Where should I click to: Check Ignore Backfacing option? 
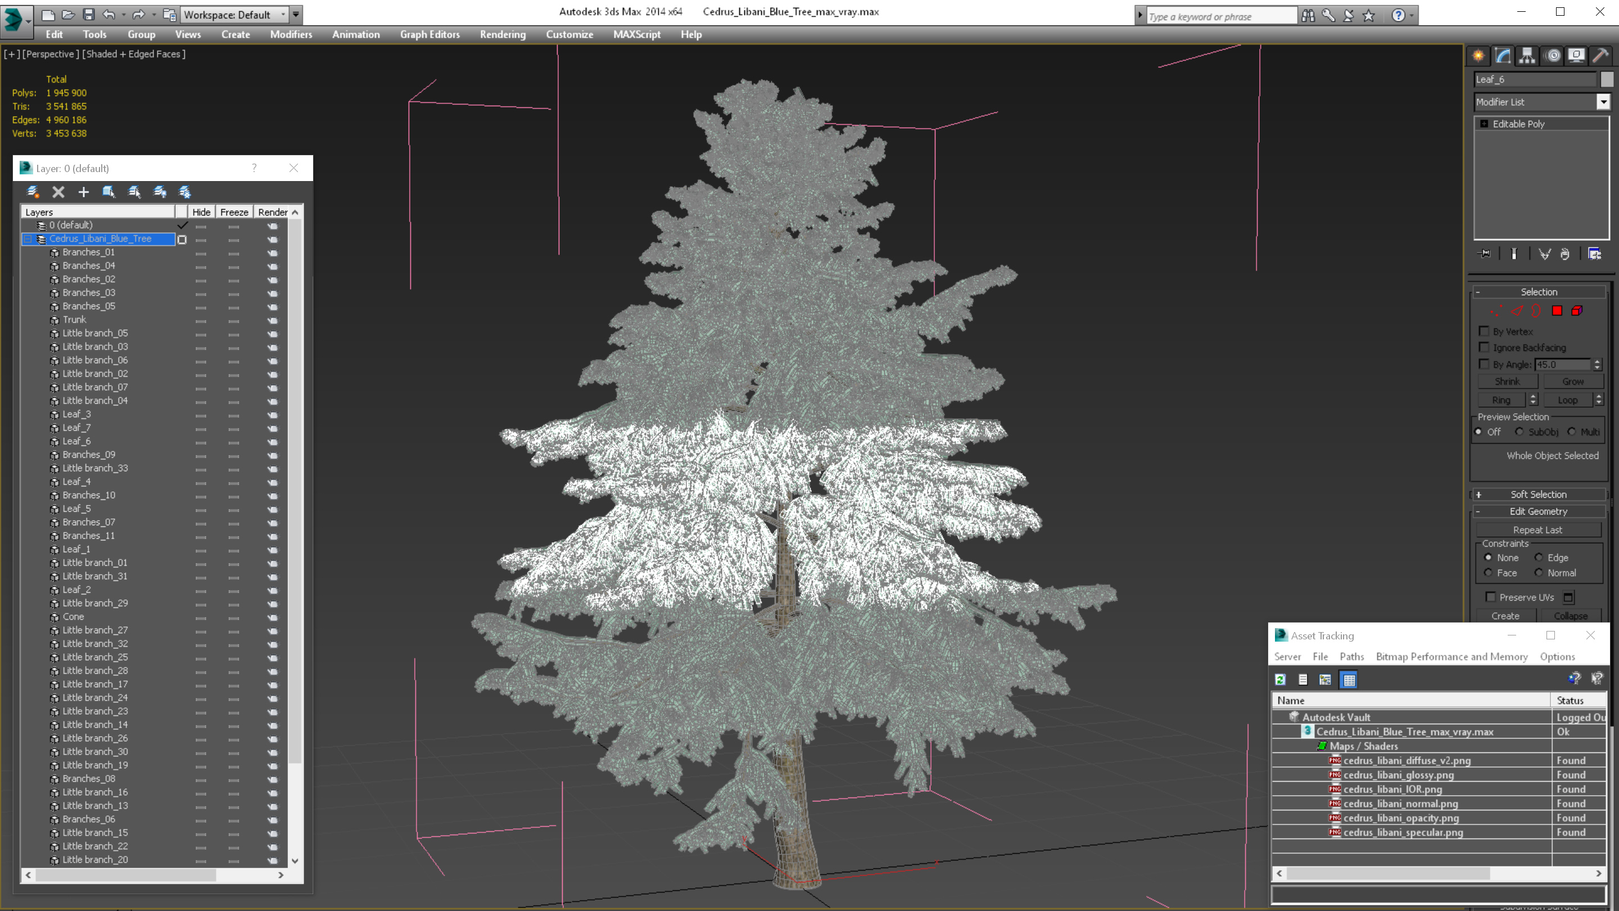pos(1485,347)
